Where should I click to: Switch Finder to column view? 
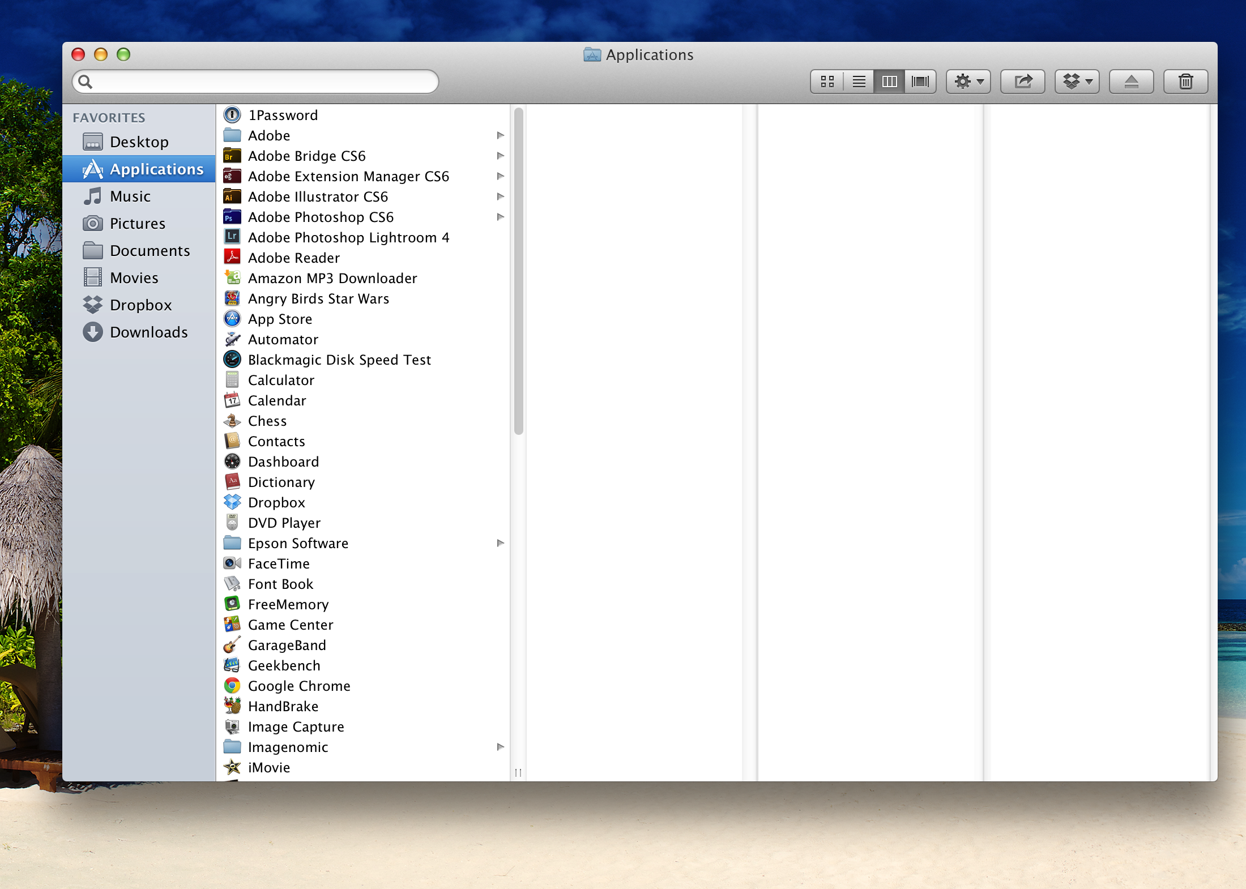[x=889, y=82]
